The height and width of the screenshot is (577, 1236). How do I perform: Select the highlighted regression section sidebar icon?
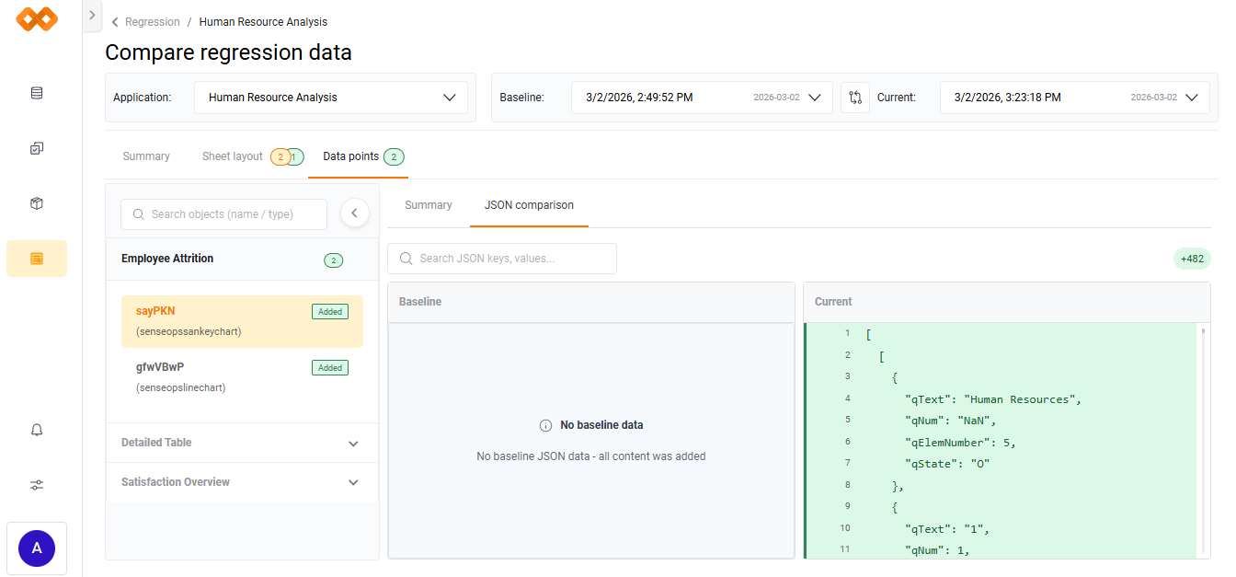pos(36,259)
